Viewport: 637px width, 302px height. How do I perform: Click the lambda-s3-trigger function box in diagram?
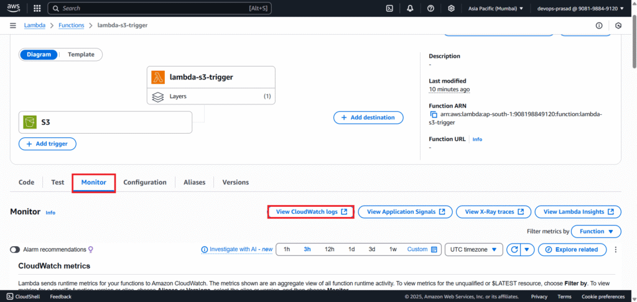[211, 77]
